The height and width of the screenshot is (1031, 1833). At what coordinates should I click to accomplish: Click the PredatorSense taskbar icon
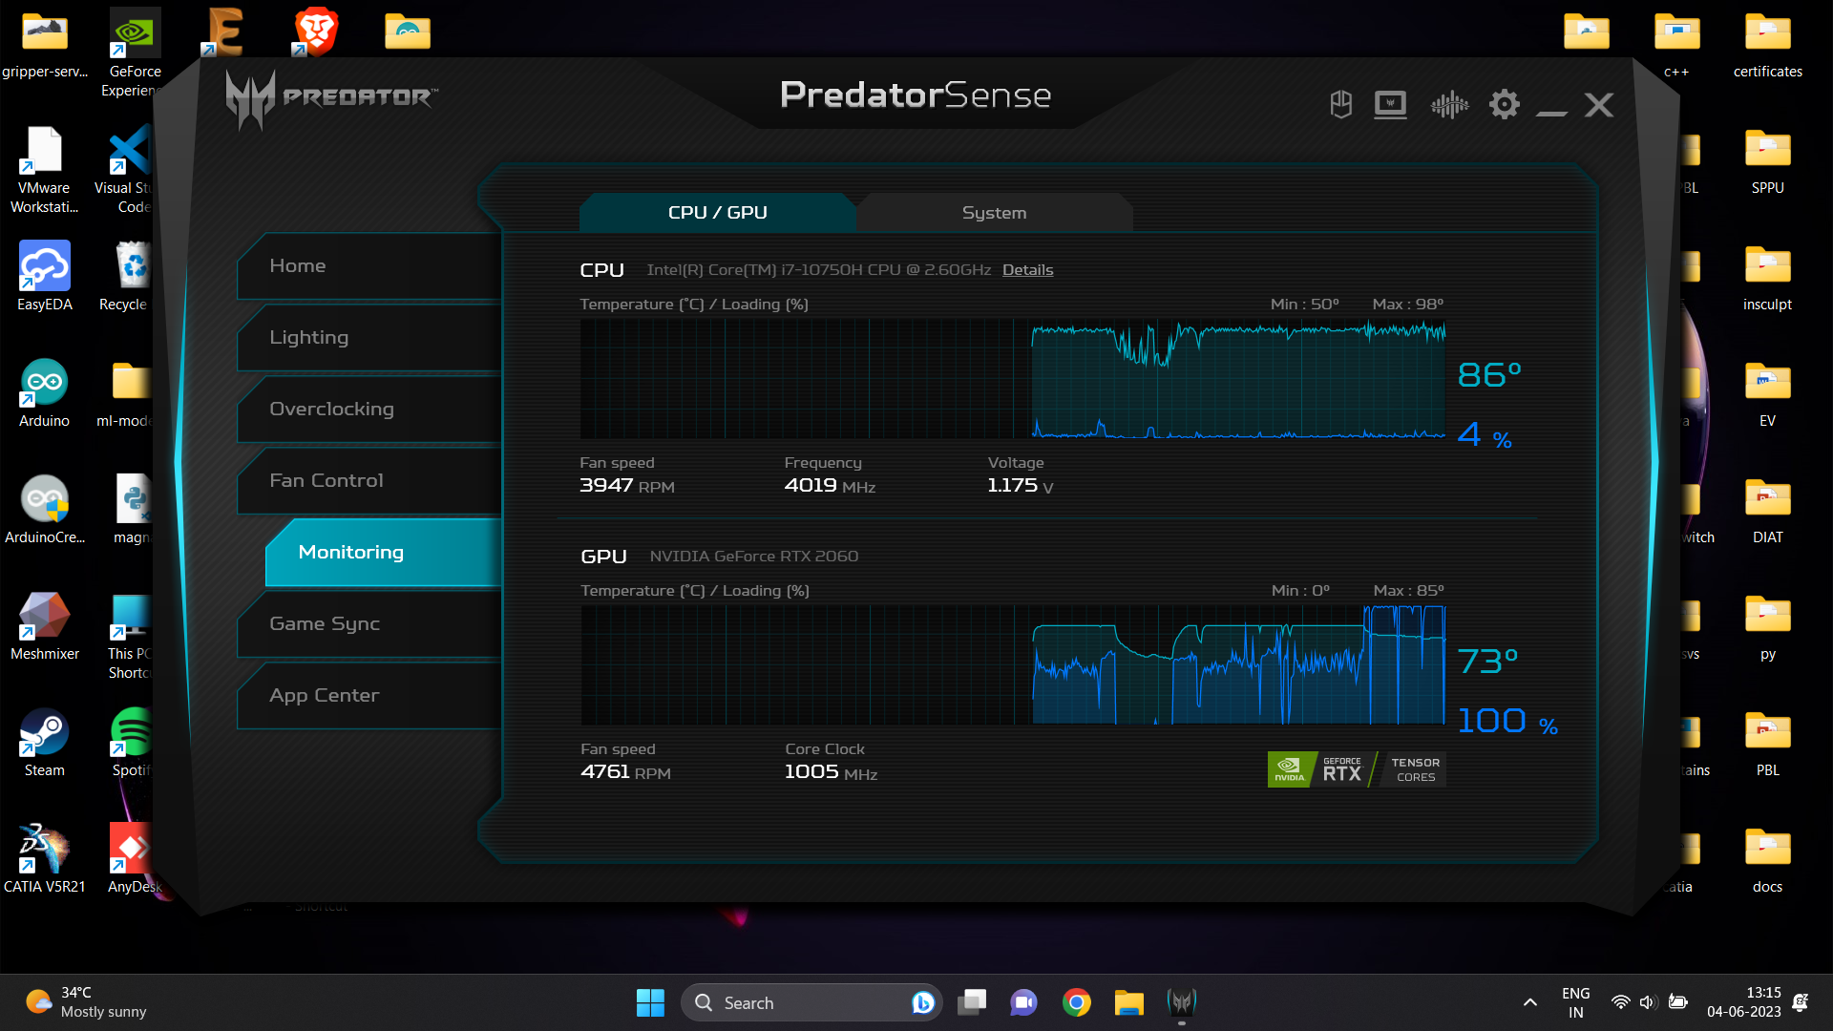(x=1182, y=1002)
